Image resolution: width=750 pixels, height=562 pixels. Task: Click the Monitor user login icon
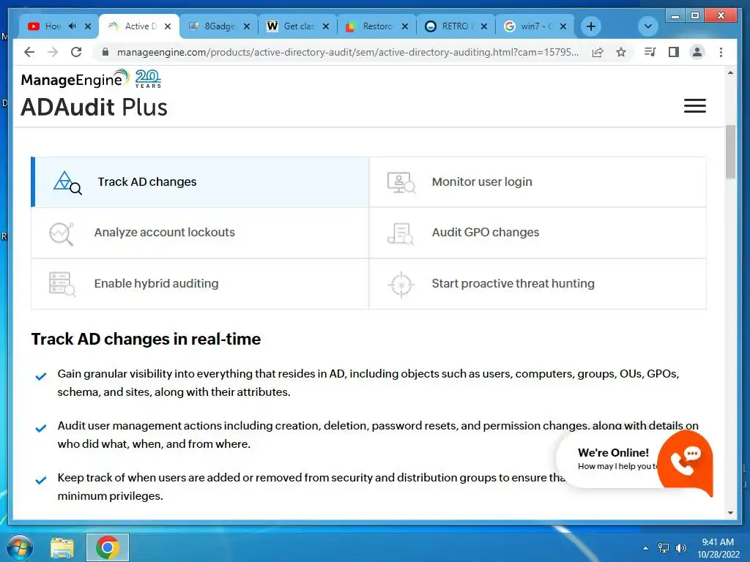click(x=401, y=183)
